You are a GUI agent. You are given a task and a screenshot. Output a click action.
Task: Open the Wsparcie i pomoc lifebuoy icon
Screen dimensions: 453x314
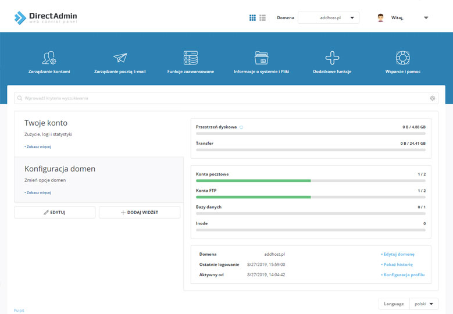coord(402,58)
